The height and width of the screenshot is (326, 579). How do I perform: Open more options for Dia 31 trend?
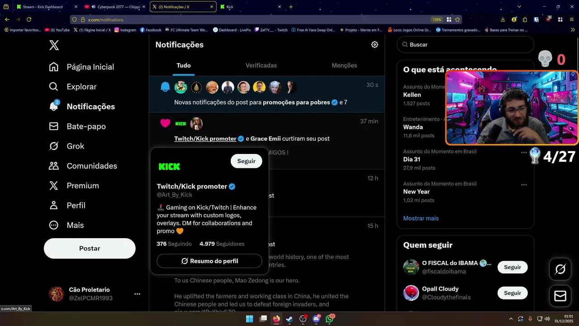(524, 153)
